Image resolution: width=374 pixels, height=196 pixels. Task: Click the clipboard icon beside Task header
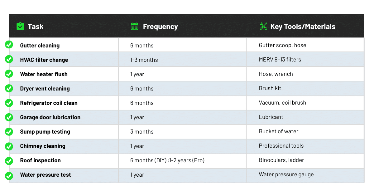pyautogui.click(x=20, y=26)
